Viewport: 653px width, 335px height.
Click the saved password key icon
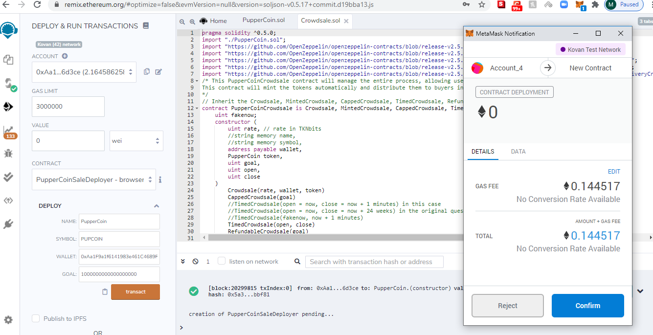pyautogui.click(x=466, y=4)
